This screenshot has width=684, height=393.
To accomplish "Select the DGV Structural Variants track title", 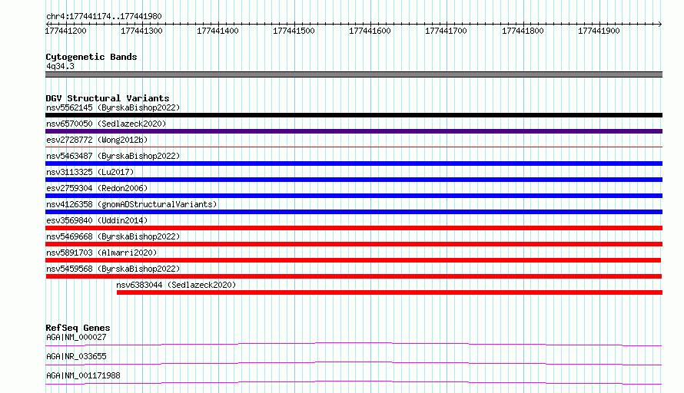I will pos(108,98).
